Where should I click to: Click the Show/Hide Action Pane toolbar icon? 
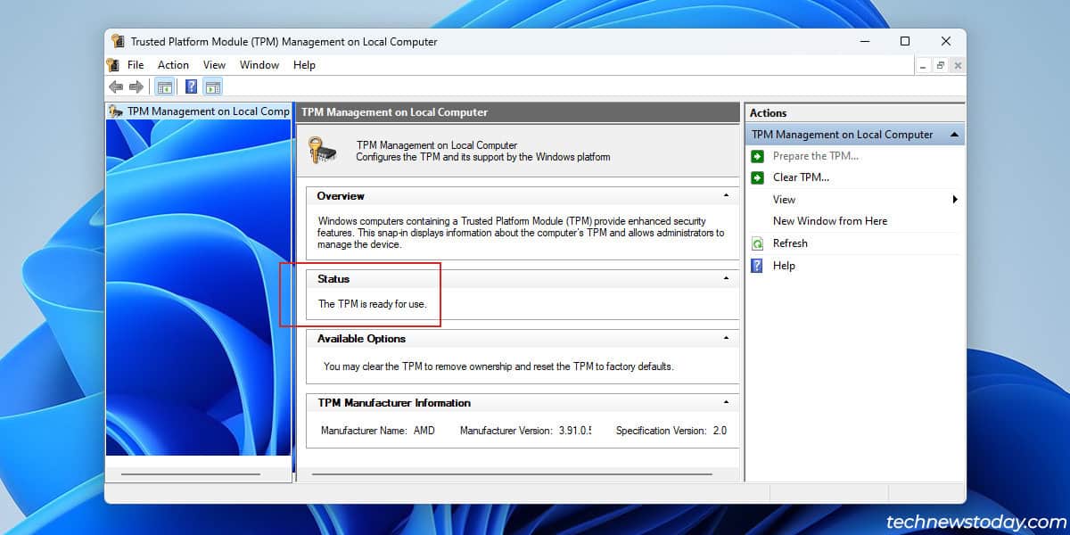(x=212, y=86)
